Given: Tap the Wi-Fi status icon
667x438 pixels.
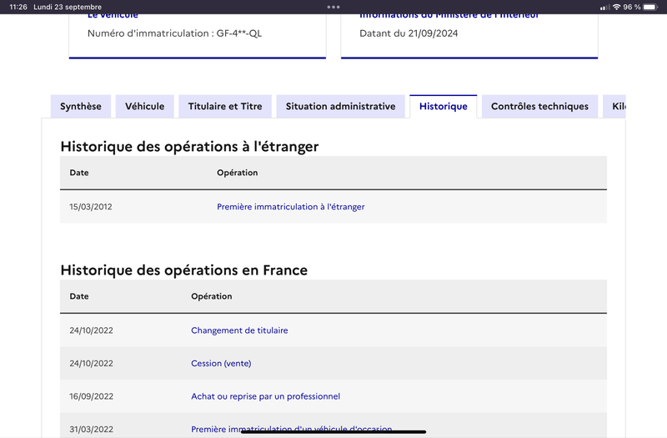Looking at the screenshot, I should click(616, 7).
